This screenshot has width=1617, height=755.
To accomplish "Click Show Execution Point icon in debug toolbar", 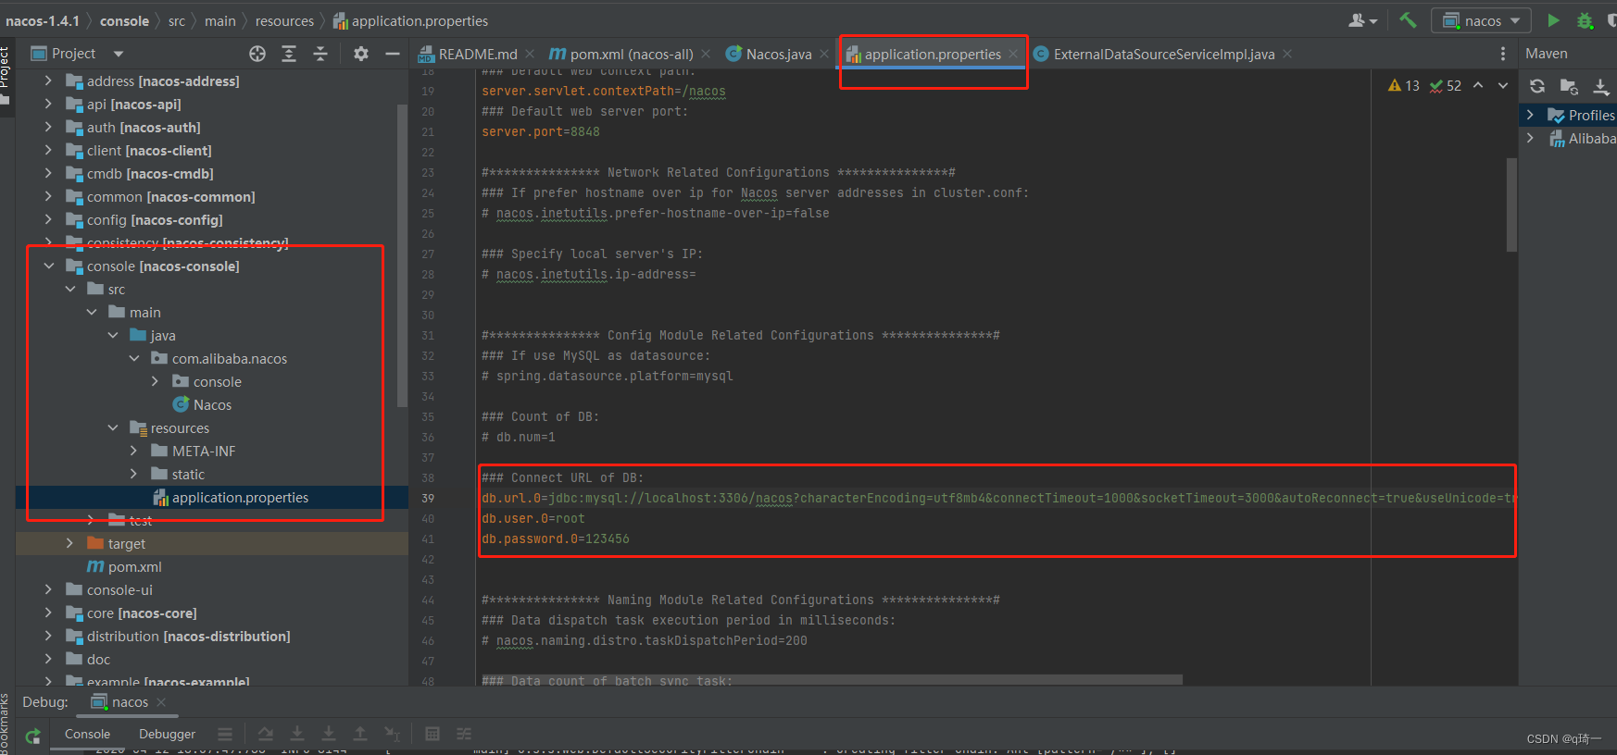I will coord(225,734).
